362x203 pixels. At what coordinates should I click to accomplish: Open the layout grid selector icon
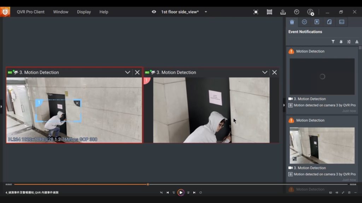[x=269, y=12]
